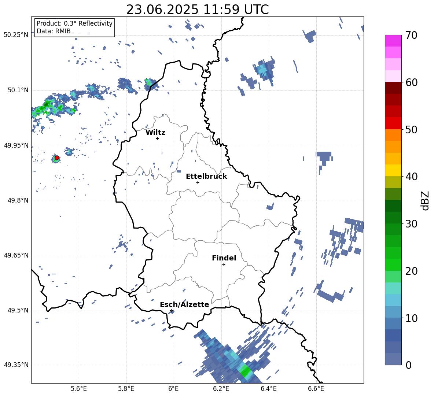Click the 6°E longitude label

(173, 389)
